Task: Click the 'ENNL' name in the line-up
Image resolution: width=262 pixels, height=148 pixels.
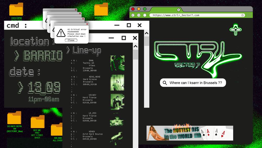Action: coord(91,60)
